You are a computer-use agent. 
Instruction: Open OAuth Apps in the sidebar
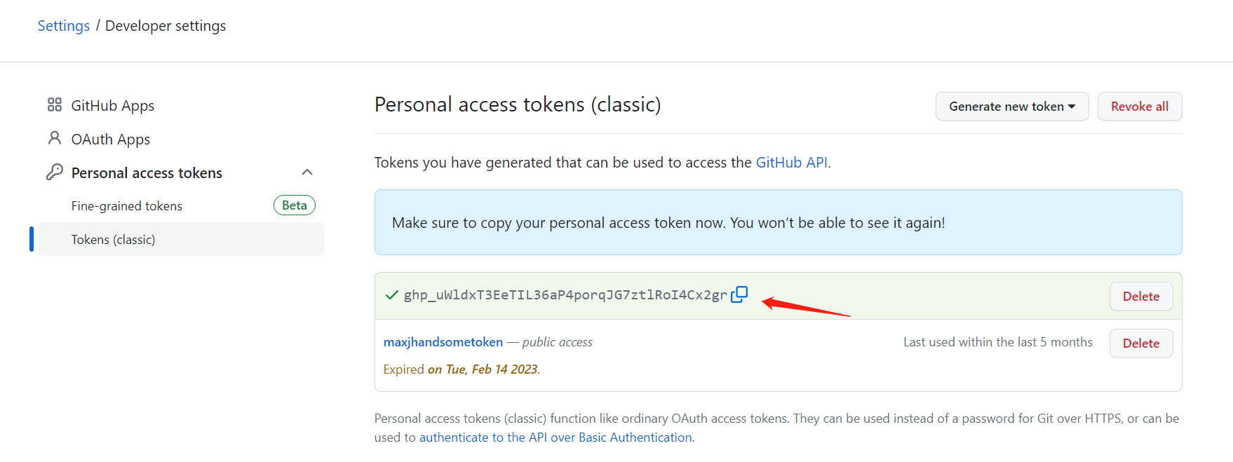click(x=110, y=140)
